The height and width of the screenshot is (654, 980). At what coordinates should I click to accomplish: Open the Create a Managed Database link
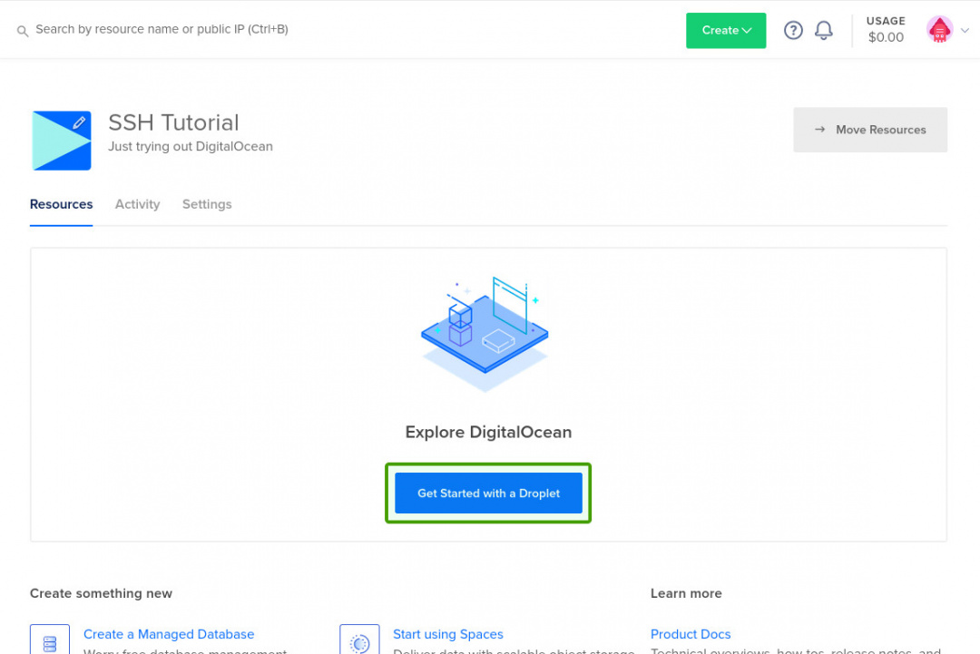click(x=169, y=634)
